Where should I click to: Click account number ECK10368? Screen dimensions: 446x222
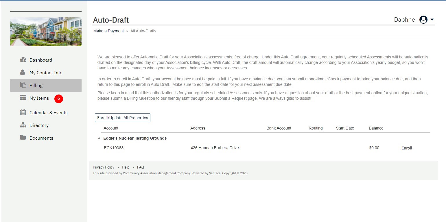click(114, 148)
